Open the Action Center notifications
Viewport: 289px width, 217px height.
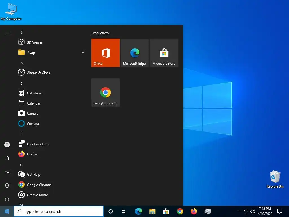(x=280, y=211)
